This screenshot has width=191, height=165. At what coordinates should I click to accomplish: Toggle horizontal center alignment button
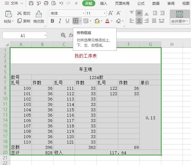click(x=139, y=21)
